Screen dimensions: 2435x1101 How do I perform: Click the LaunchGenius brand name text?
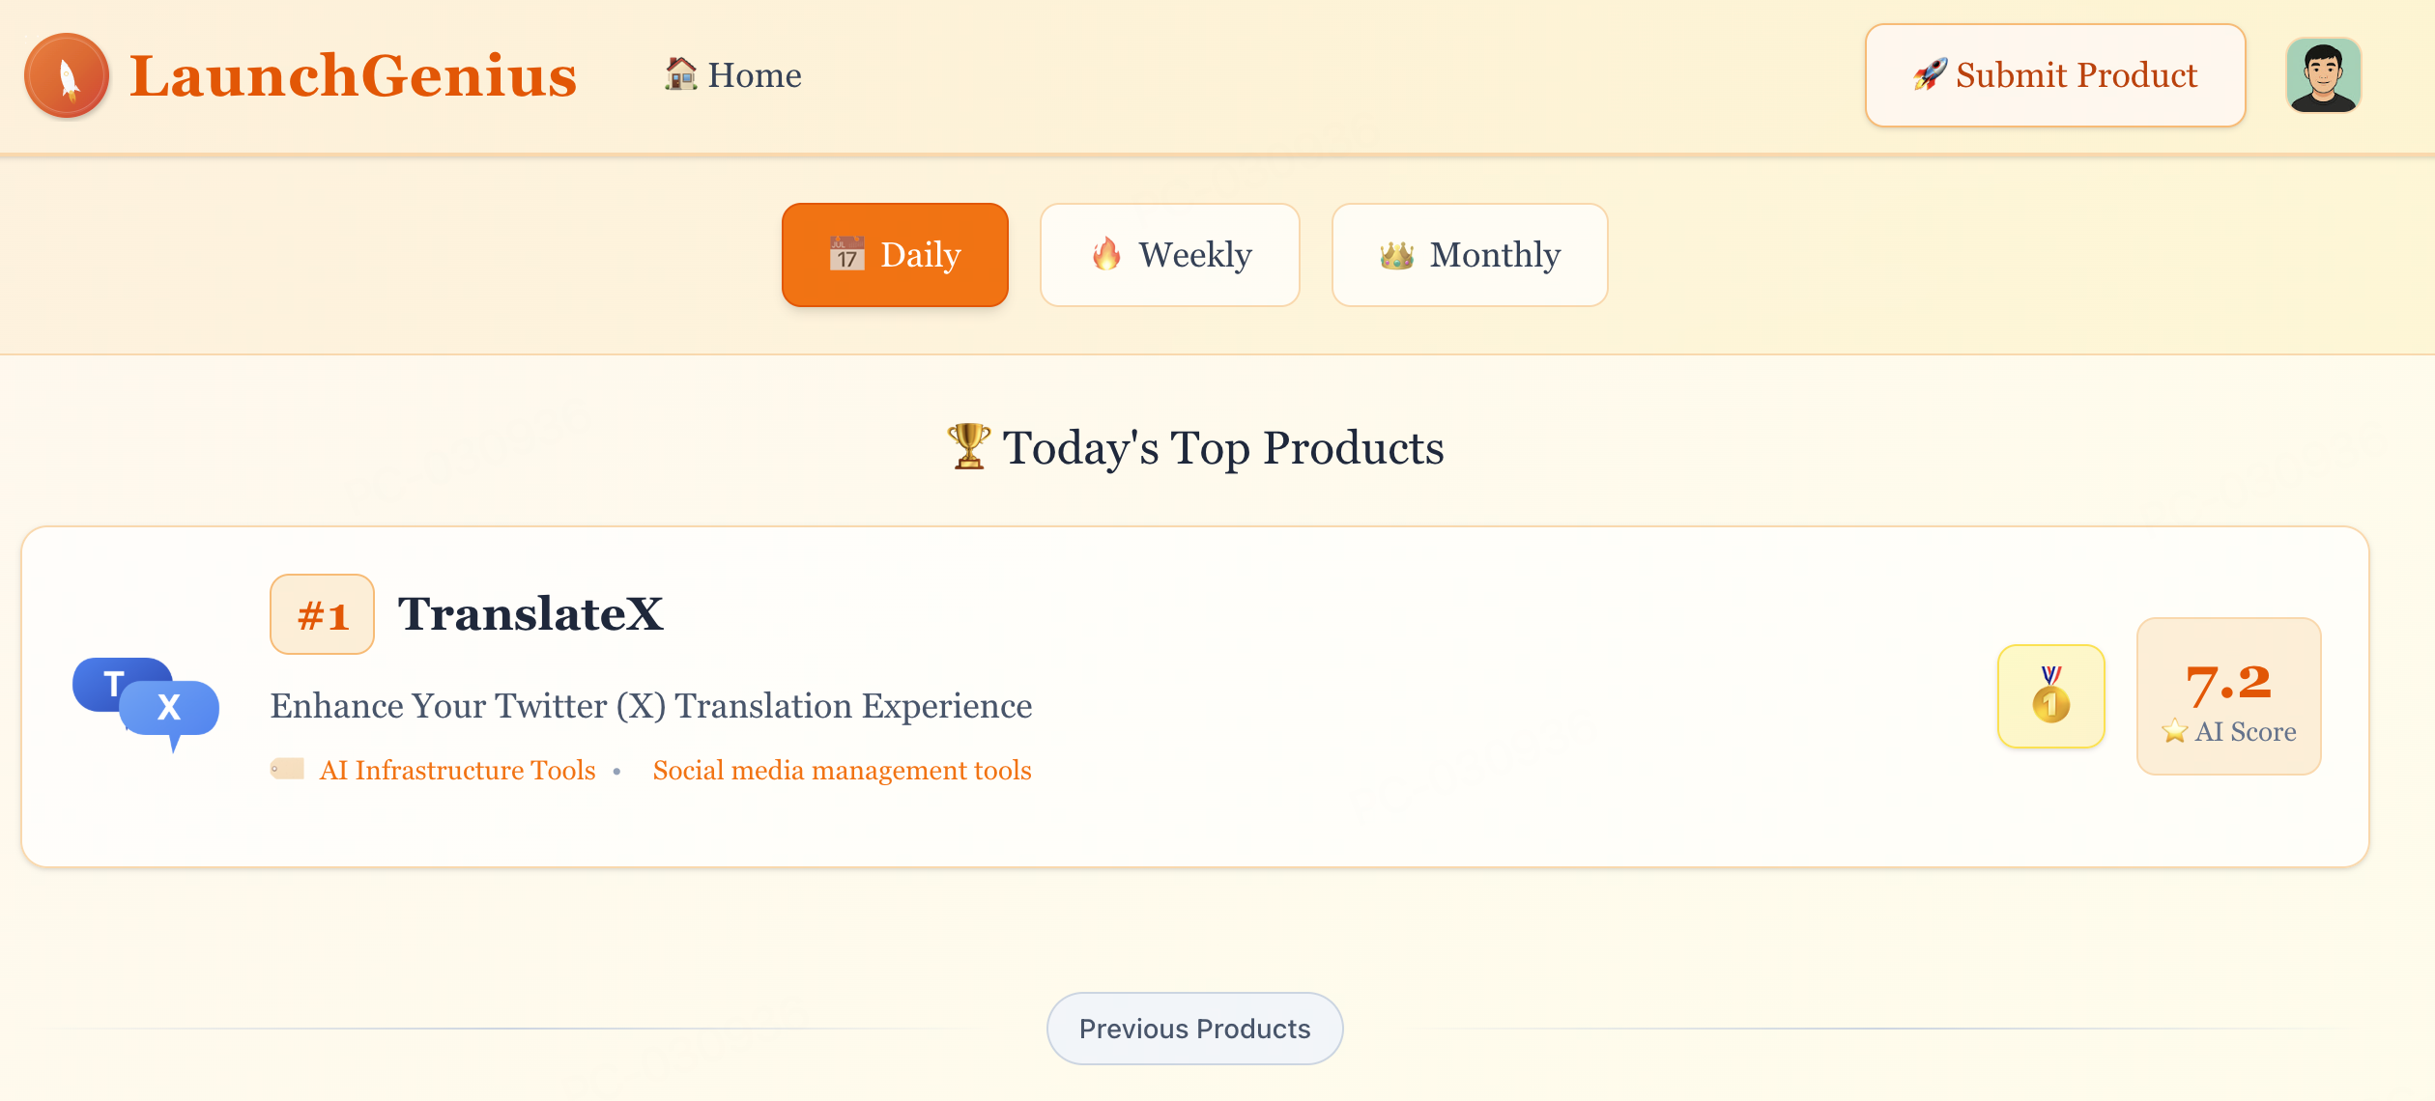click(353, 75)
